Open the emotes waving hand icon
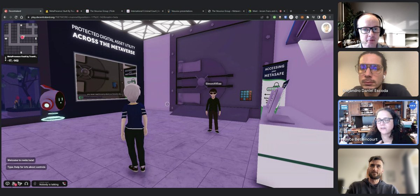This screenshot has width=420, height=196. 20,183
